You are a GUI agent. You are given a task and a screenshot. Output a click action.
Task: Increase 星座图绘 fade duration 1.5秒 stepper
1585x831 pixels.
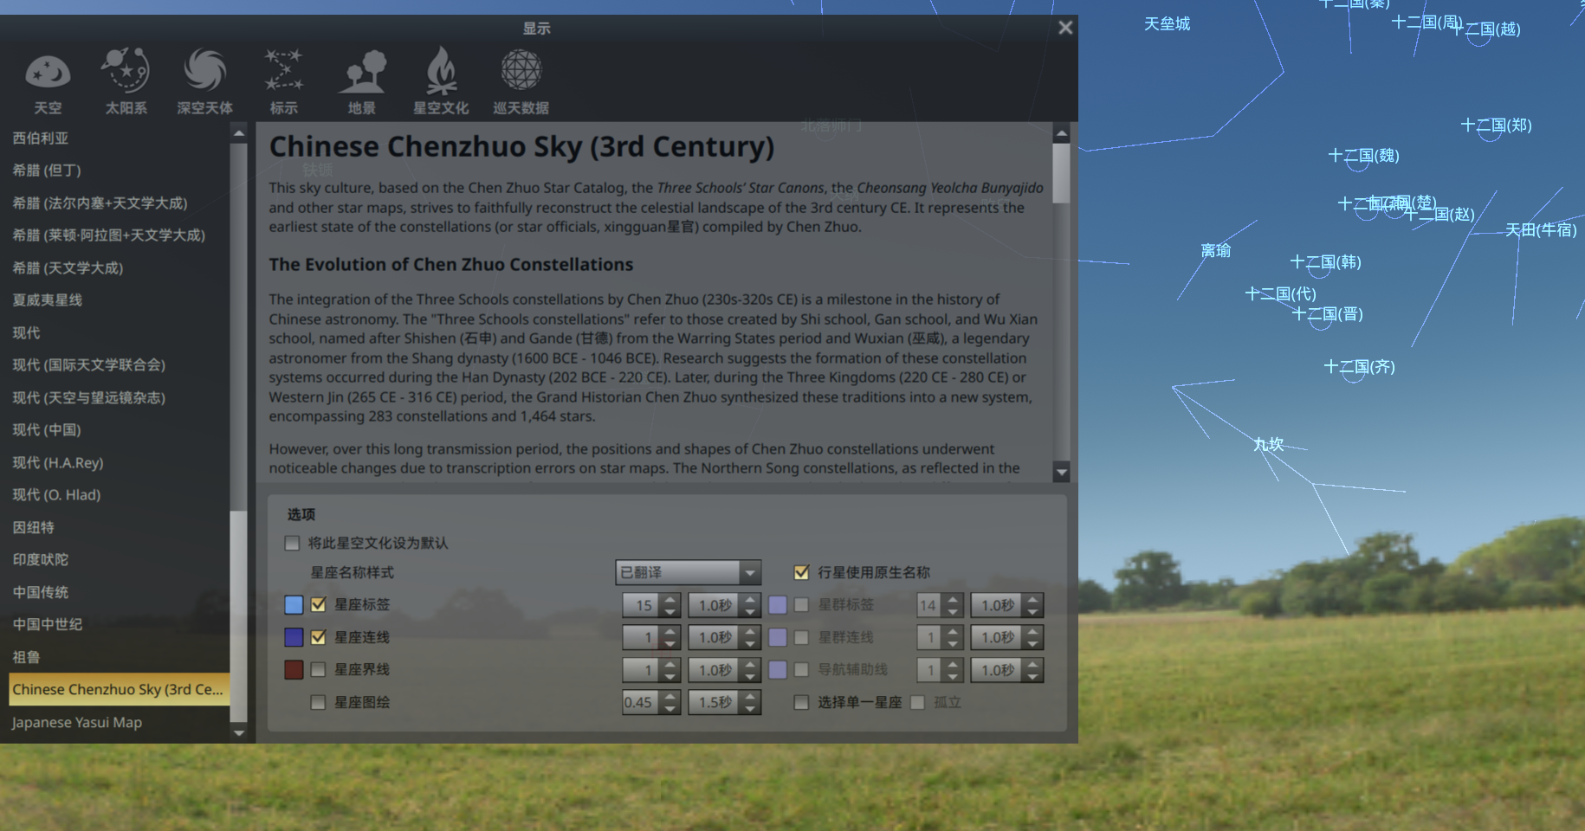pyautogui.click(x=751, y=696)
